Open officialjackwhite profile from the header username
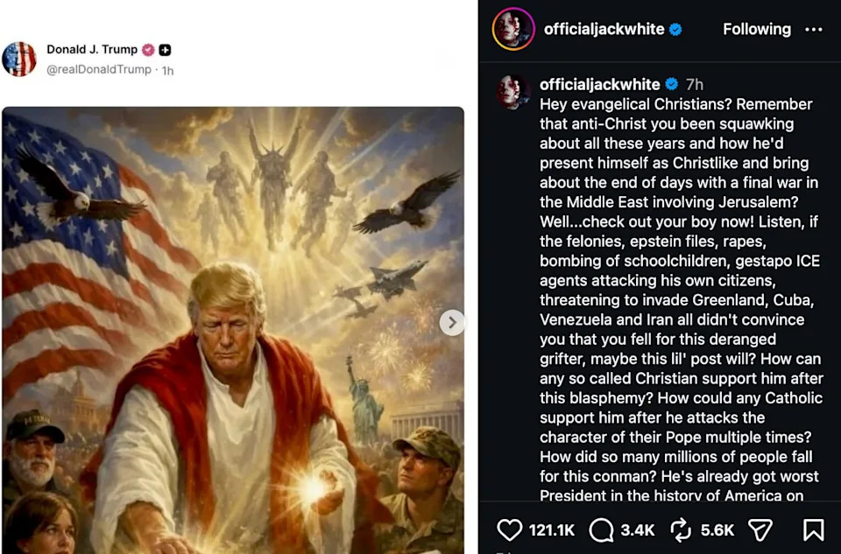The width and height of the screenshot is (841, 554). pos(604,30)
